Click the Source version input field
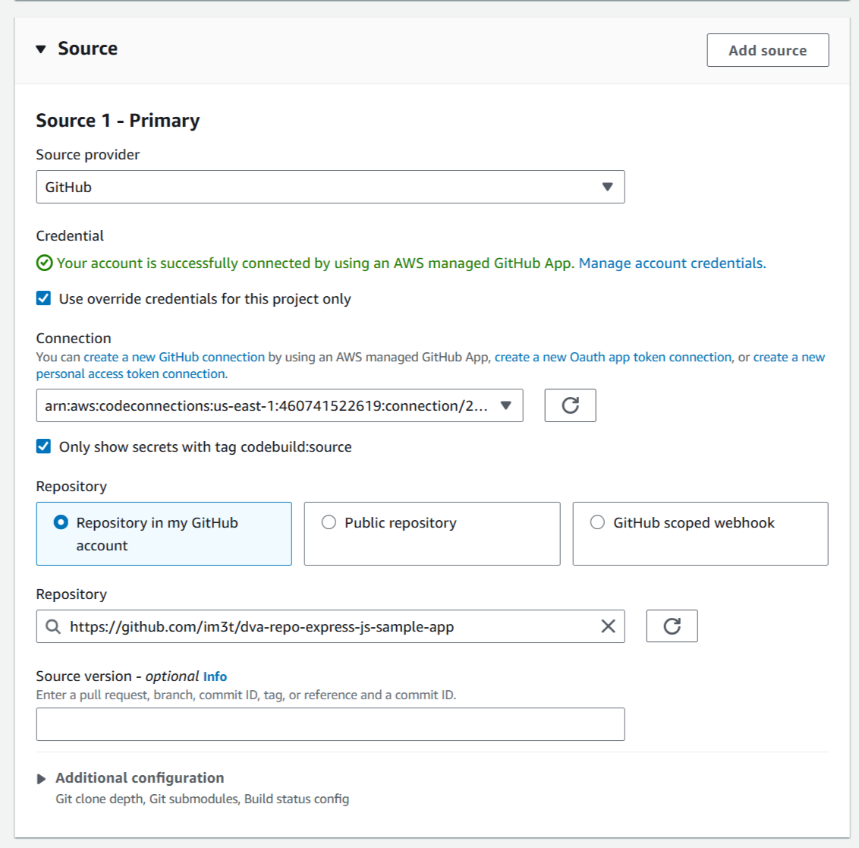 click(330, 724)
